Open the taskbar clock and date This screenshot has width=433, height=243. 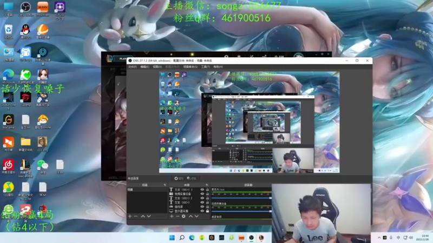point(423,238)
